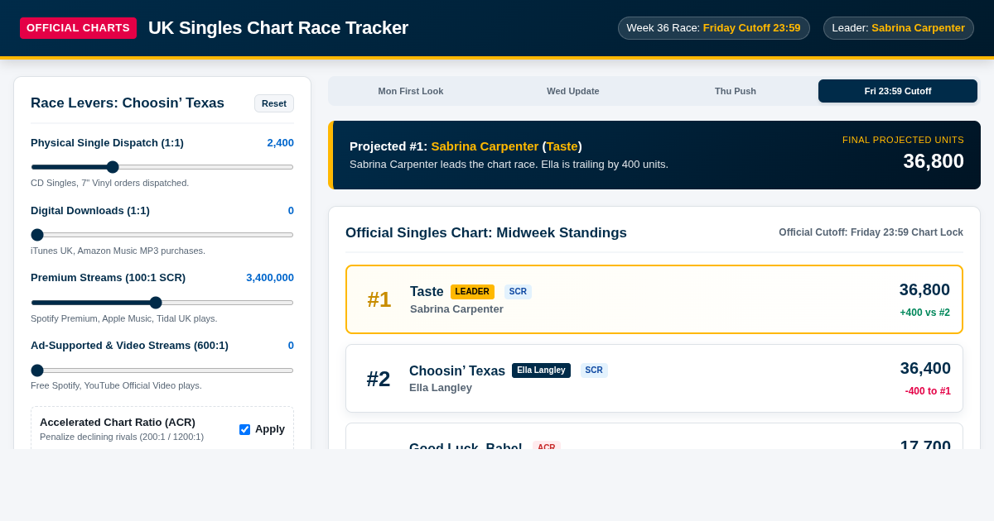Screen dimensions: 994x521
Task: Click the Taste link in projected banner
Action: (562, 146)
